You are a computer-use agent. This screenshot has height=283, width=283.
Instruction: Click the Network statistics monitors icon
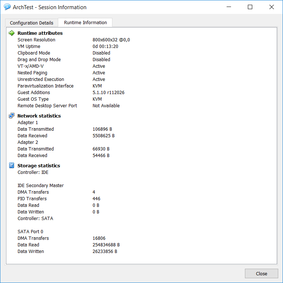[x=12, y=116]
